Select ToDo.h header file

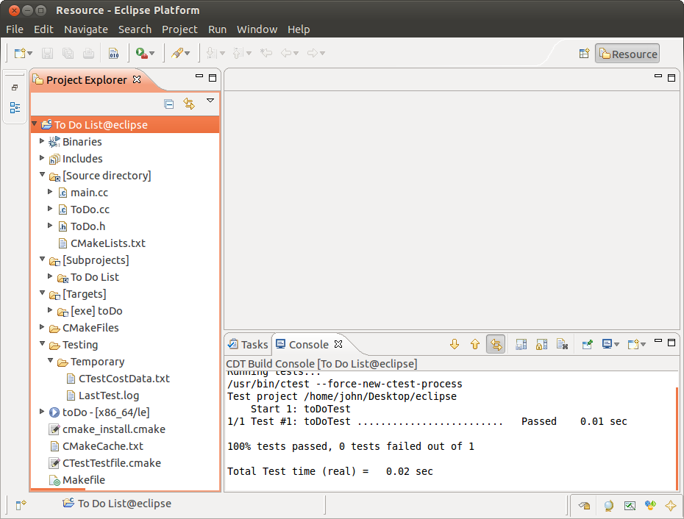[x=88, y=226]
